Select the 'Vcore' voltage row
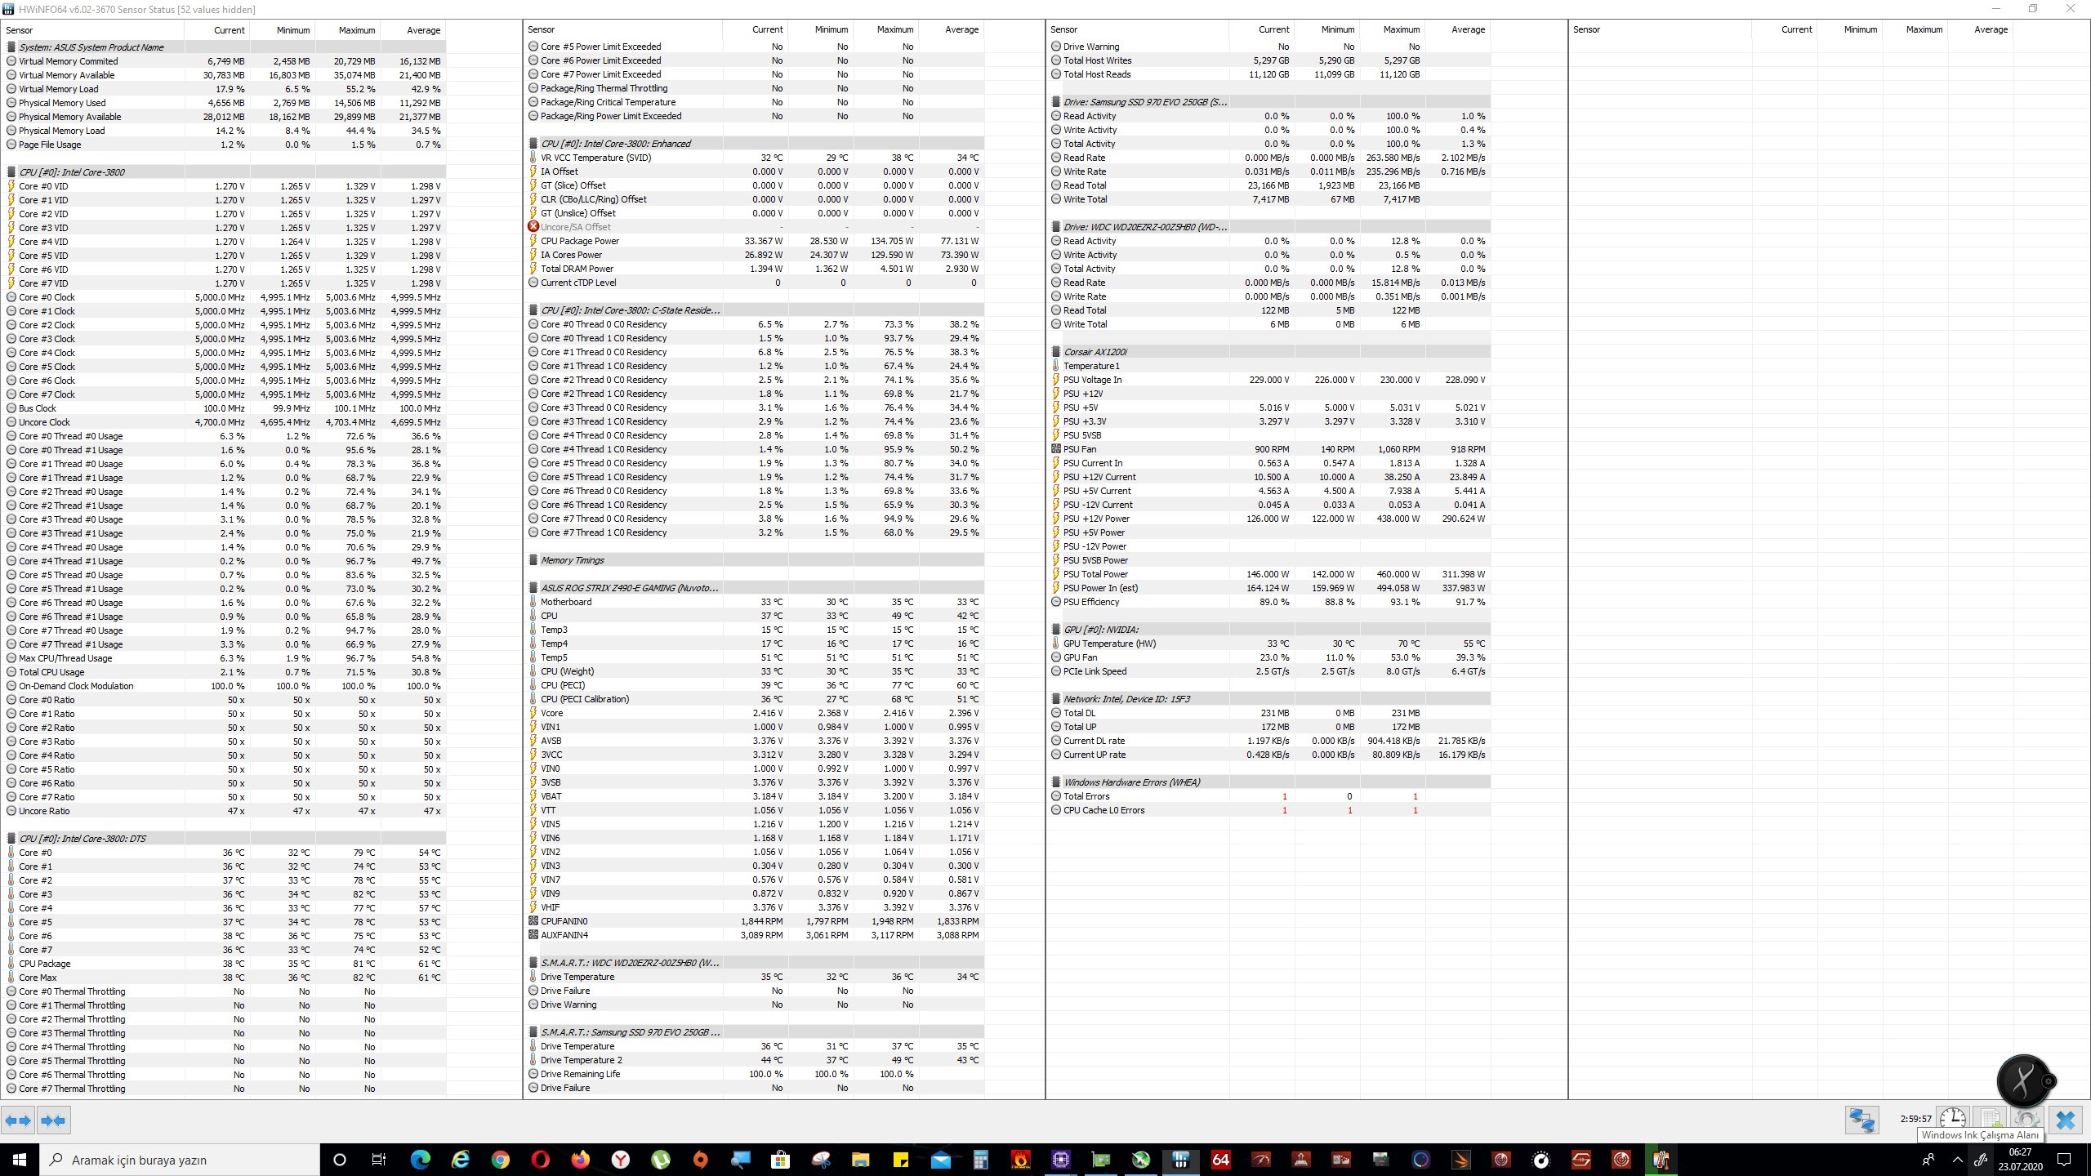The width and height of the screenshot is (2091, 1176). (x=754, y=713)
